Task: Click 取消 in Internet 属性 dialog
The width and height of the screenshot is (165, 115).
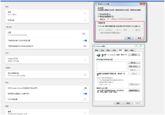Action: (128, 103)
